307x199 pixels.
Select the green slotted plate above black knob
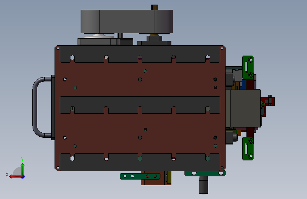click(205, 174)
